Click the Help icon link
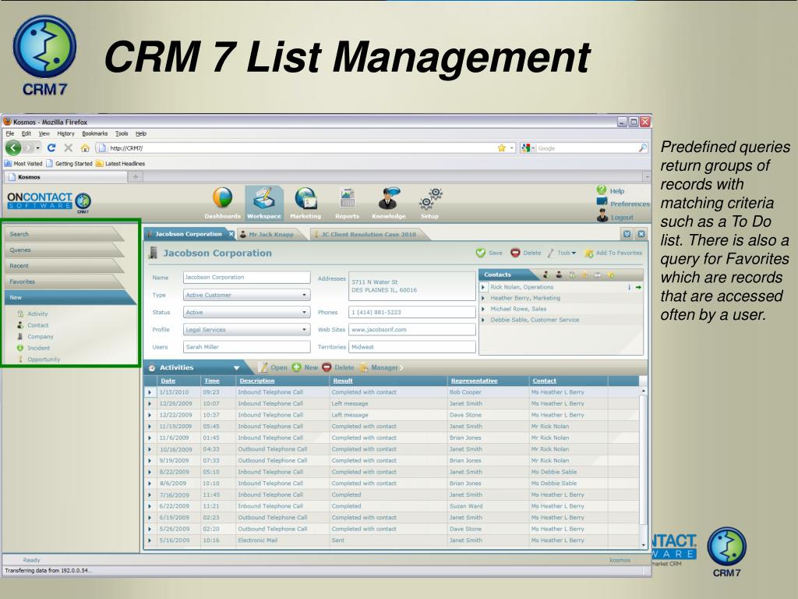The image size is (798, 599). [611, 190]
